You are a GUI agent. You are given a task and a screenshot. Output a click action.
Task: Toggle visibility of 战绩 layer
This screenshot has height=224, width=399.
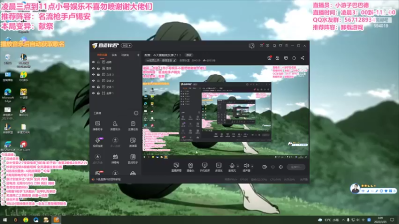[93, 62]
